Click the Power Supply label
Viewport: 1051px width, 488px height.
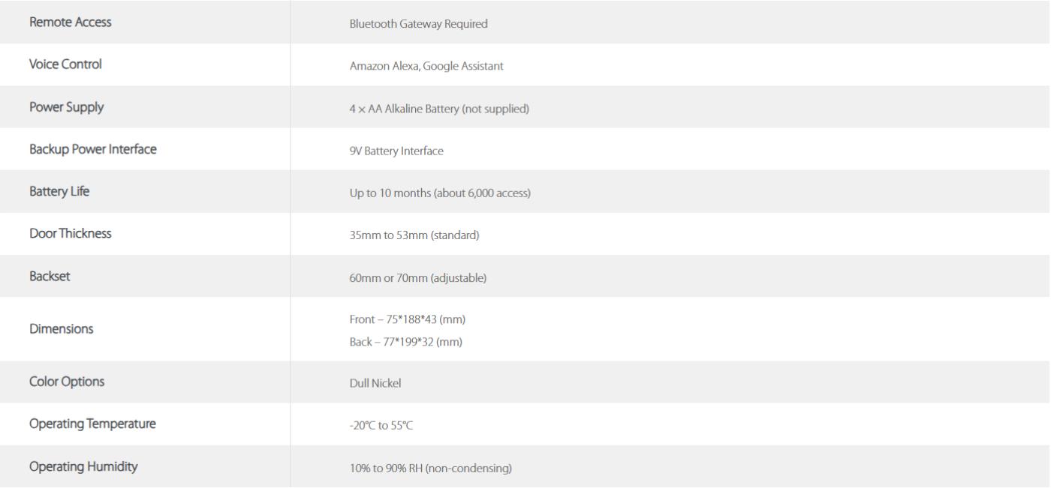click(66, 107)
